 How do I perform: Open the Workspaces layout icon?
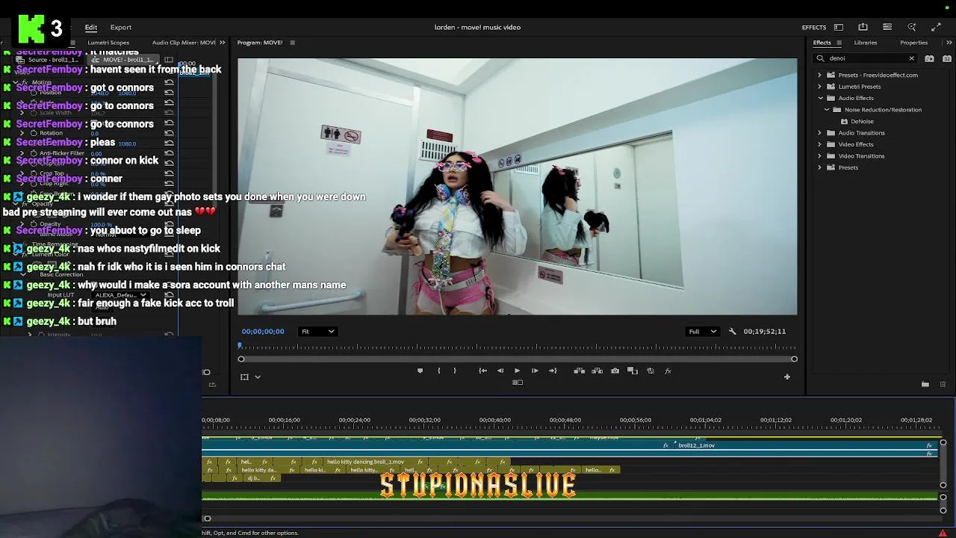pos(839,27)
